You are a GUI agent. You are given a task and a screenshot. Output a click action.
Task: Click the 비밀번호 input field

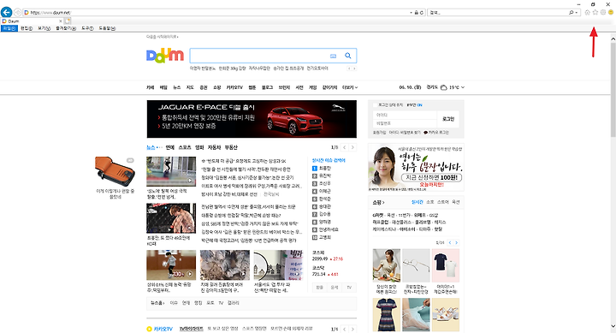tap(405, 123)
